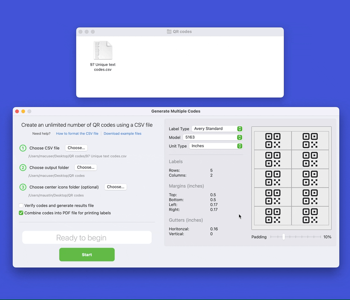This screenshot has width=350, height=300.
Task: Click the Top margin value 0.5
Action: point(213,195)
